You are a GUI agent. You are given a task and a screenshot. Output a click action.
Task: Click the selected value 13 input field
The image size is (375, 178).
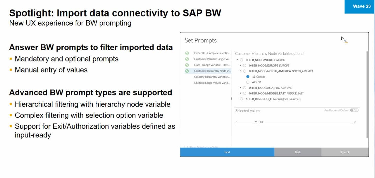pyautogui.click(x=305, y=122)
